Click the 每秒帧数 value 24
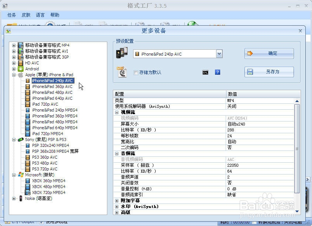The height and width of the screenshot is (226, 312). 229,136
